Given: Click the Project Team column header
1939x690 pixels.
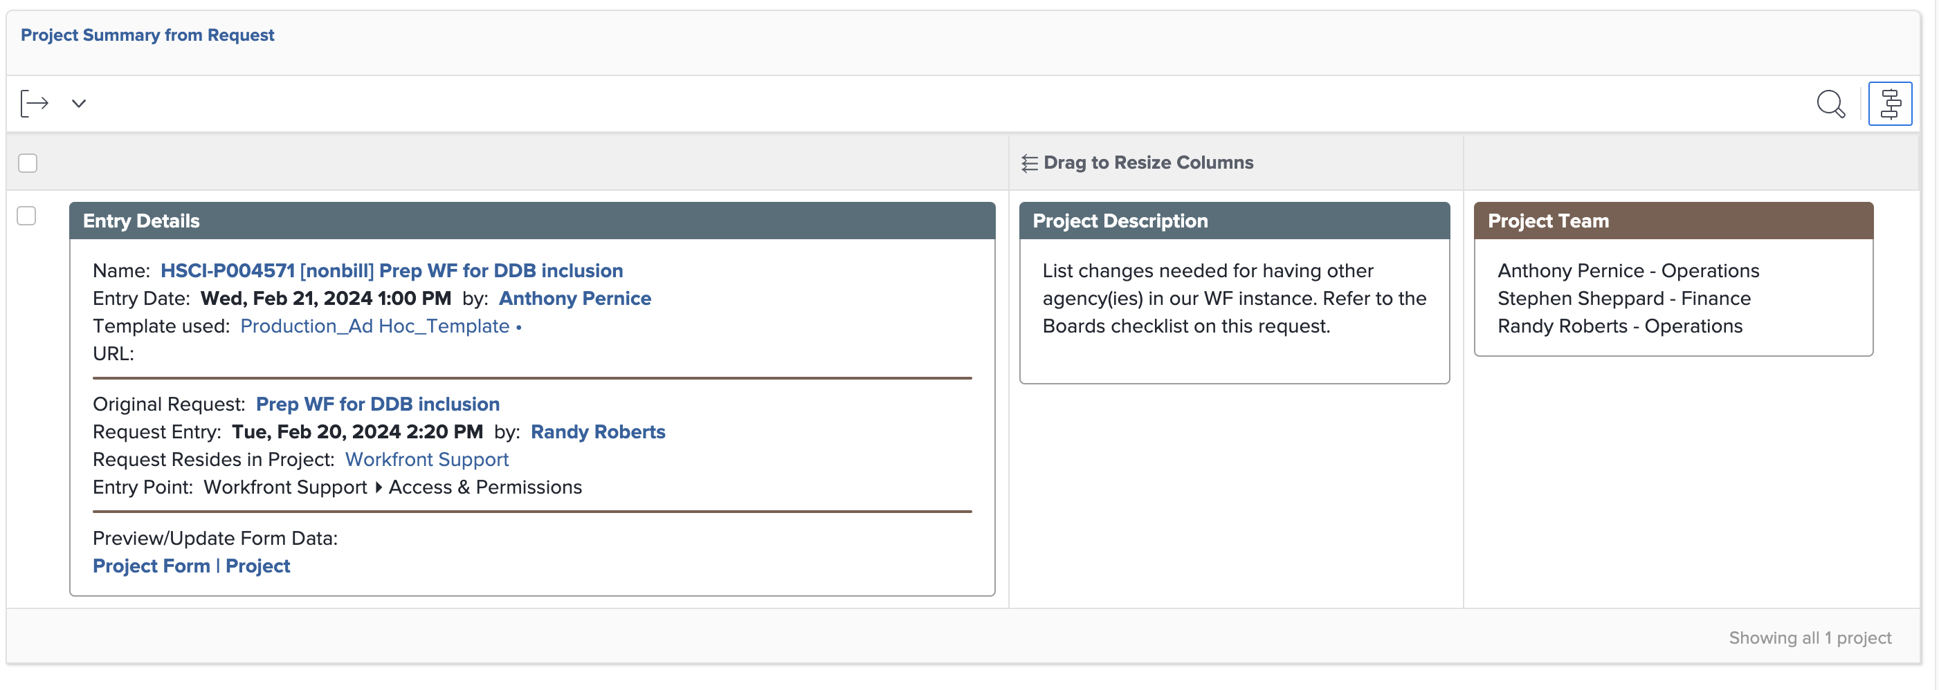Looking at the screenshot, I should coord(1547,221).
